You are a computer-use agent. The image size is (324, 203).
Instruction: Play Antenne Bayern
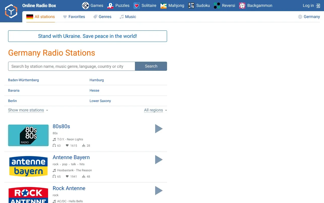tap(159, 160)
